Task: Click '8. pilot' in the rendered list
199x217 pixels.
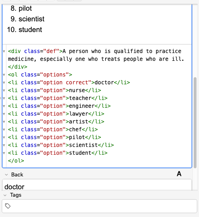Action: click(x=21, y=8)
